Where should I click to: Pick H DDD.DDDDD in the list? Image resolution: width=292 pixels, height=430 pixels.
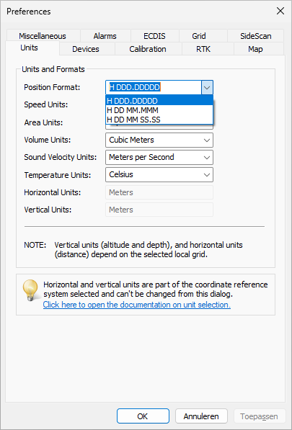click(159, 101)
